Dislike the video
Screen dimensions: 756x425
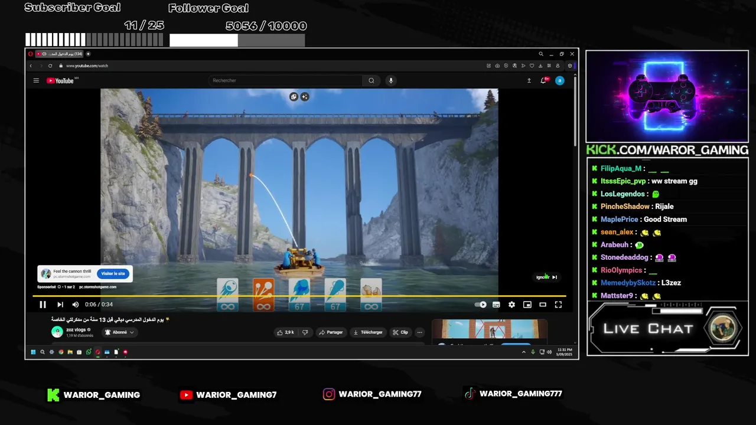point(305,332)
